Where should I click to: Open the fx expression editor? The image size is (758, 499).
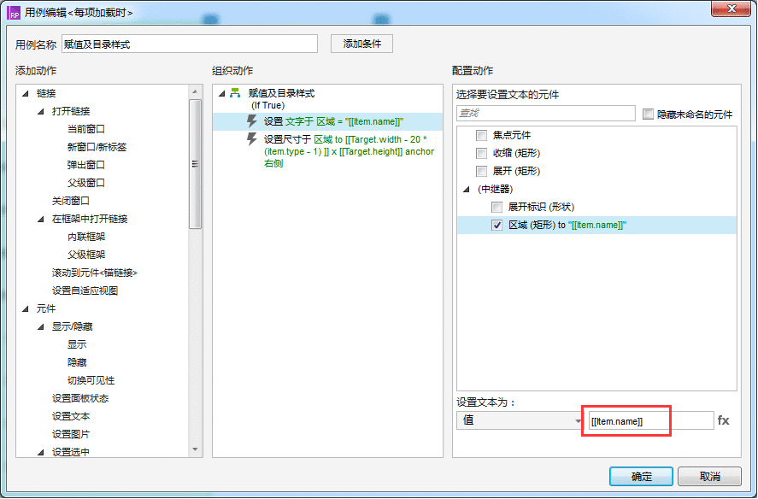click(723, 420)
